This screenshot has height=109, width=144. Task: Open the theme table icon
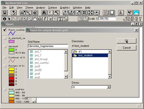point(35,13)
